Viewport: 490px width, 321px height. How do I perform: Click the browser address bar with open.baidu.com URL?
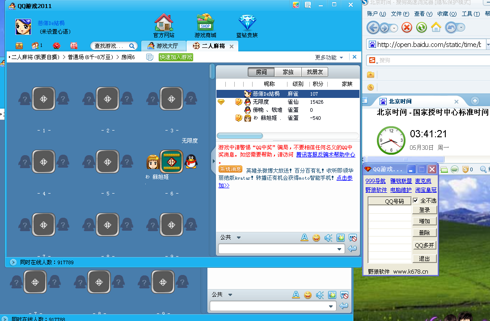click(427, 45)
